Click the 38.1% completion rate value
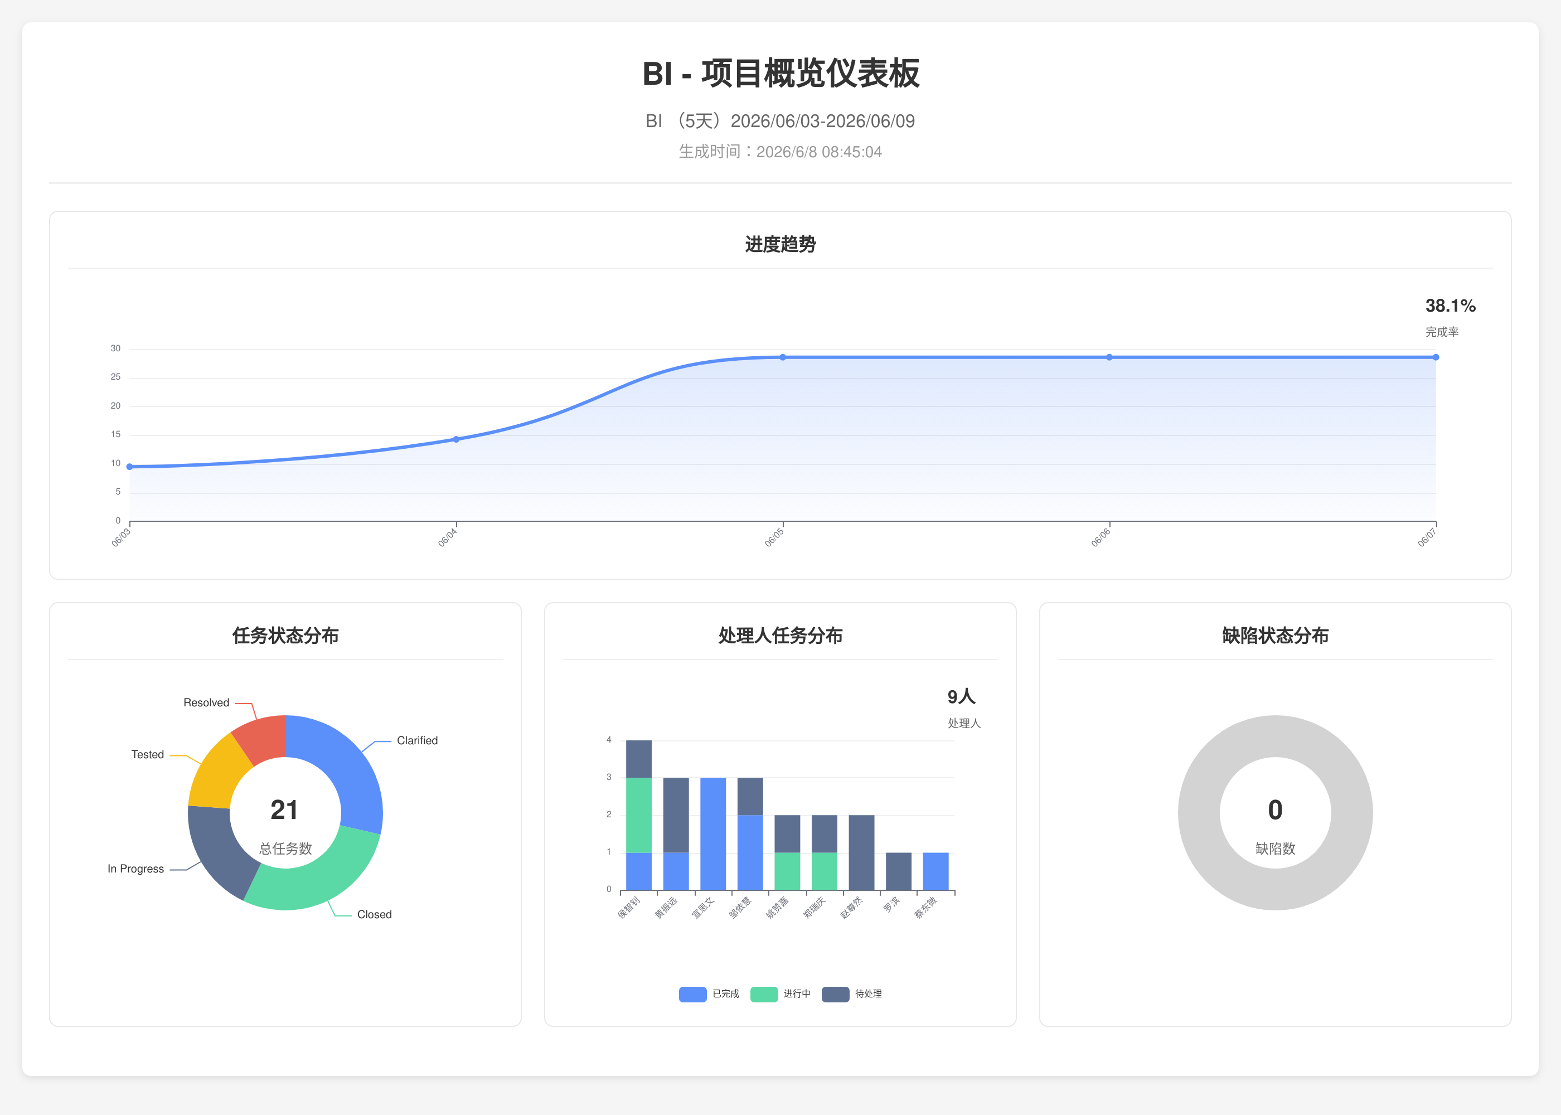This screenshot has width=1561, height=1115. [1451, 306]
